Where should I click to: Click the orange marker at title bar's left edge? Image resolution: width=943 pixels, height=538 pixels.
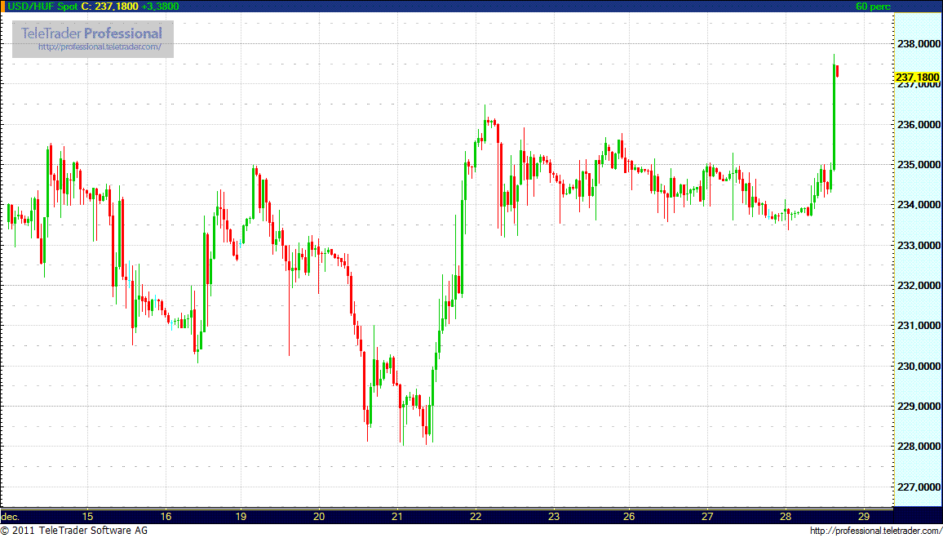coord(3,6)
